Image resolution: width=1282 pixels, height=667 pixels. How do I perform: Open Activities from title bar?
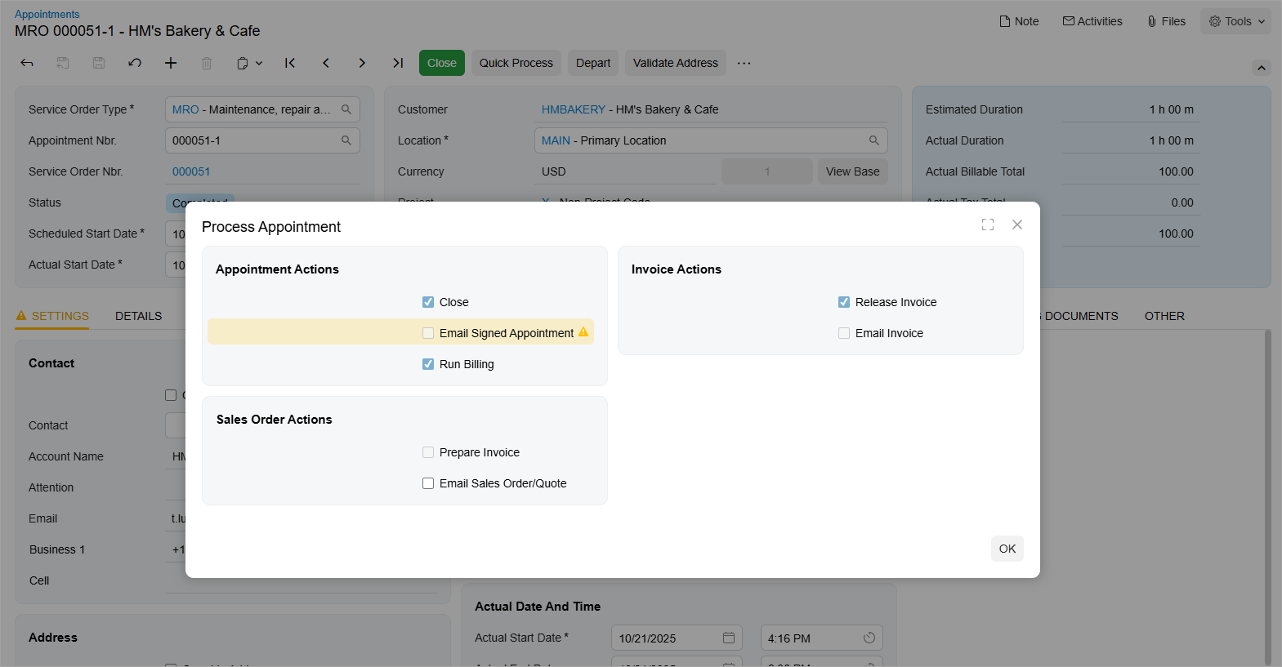click(1092, 21)
